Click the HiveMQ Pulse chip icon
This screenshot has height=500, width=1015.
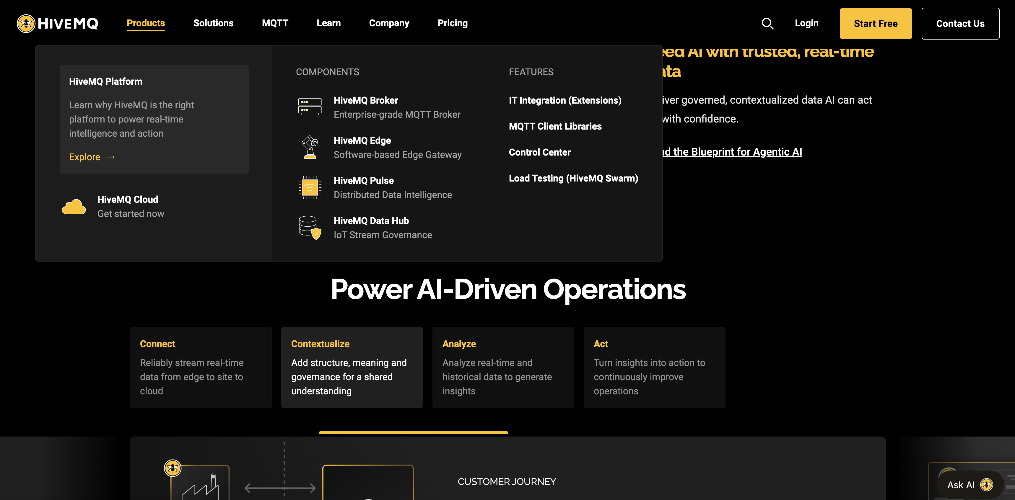(310, 187)
